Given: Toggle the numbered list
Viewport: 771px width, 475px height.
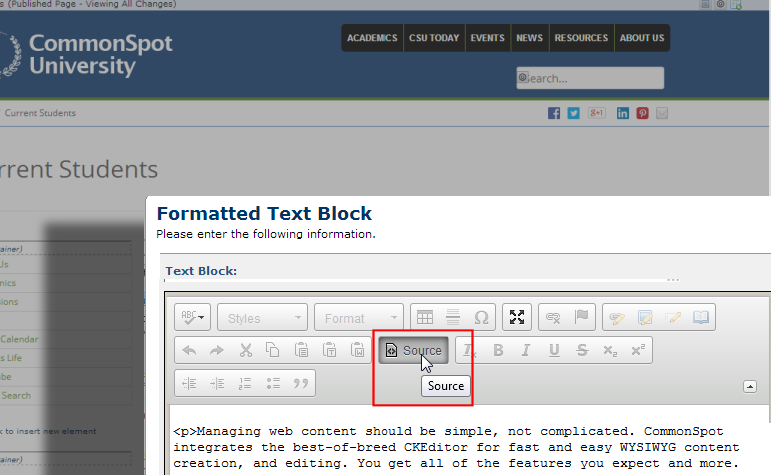Looking at the screenshot, I should (245, 383).
